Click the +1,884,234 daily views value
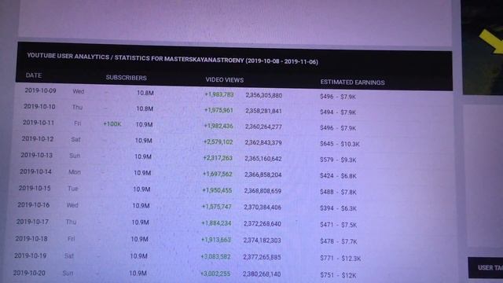Image resolution: width=503 pixels, height=283 pixels. pos(216,223)
